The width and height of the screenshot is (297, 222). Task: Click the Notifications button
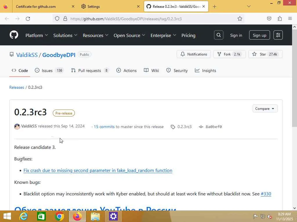pos(193,54)
